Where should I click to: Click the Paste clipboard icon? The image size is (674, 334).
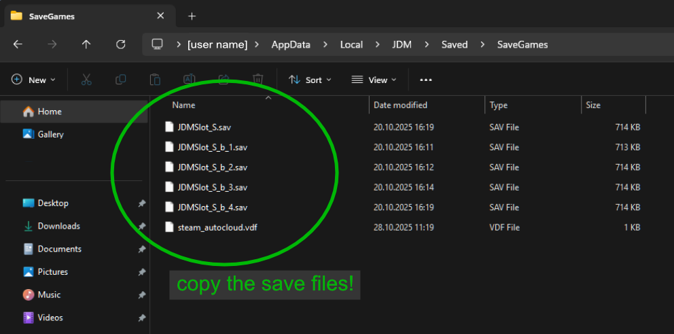point(155,80)
